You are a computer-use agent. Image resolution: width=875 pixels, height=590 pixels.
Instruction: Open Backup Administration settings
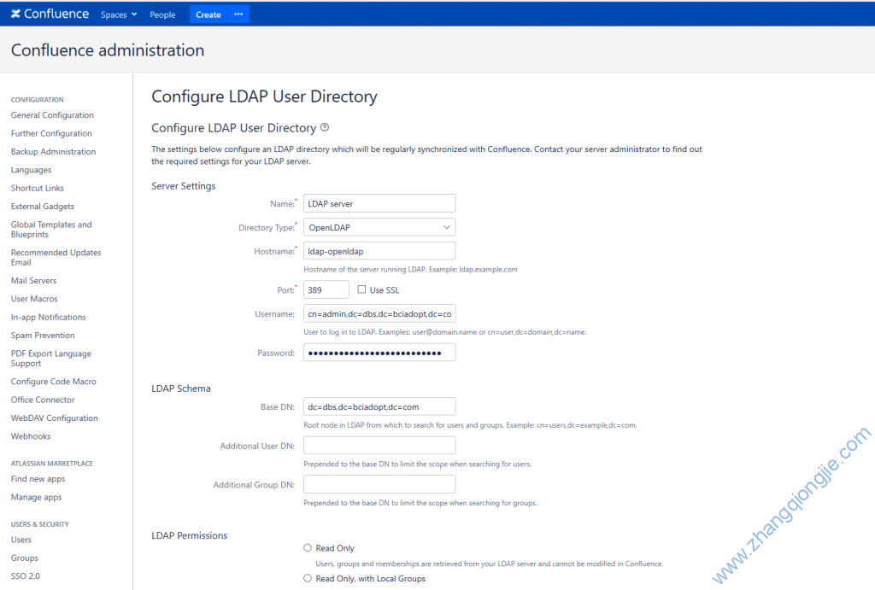click(x=53, y=152)
